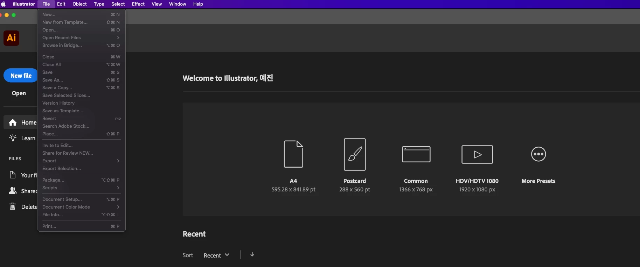Click the More Presets label
This screenshot has height=267, width=640.
[x=538, y=181]
